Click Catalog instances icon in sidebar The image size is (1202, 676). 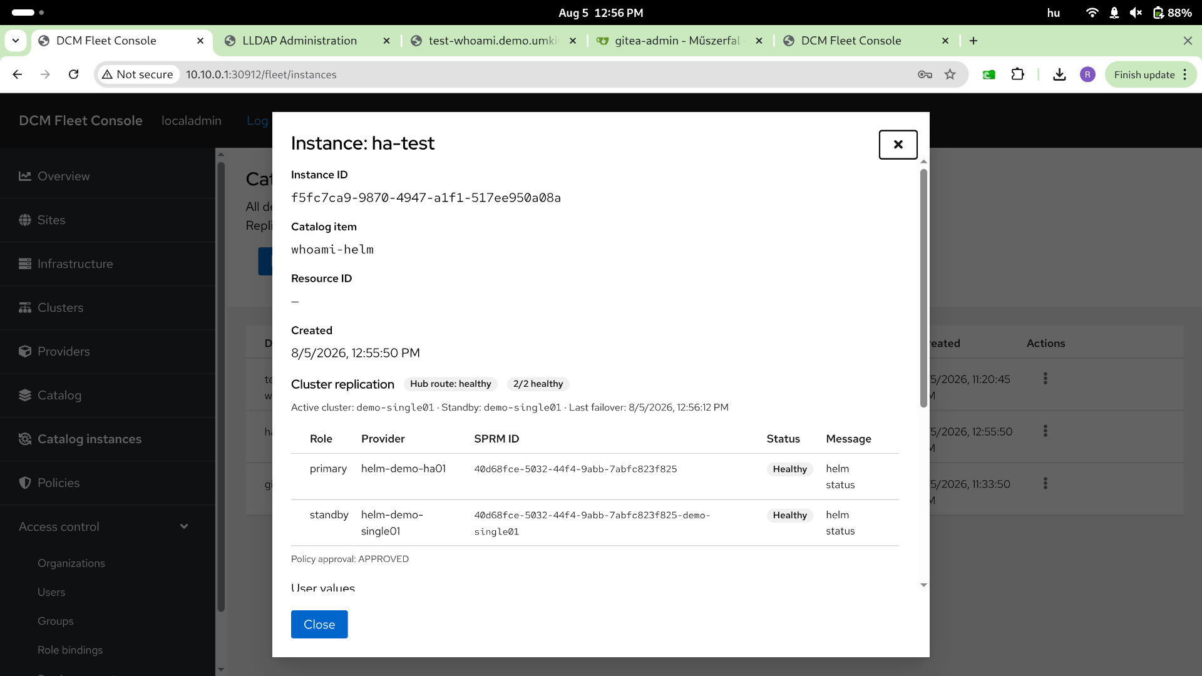[25, 439]
